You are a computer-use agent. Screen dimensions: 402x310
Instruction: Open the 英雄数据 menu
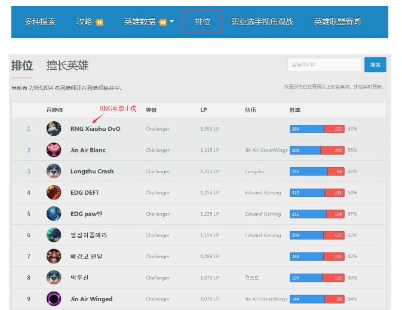[x=140, y=22]
